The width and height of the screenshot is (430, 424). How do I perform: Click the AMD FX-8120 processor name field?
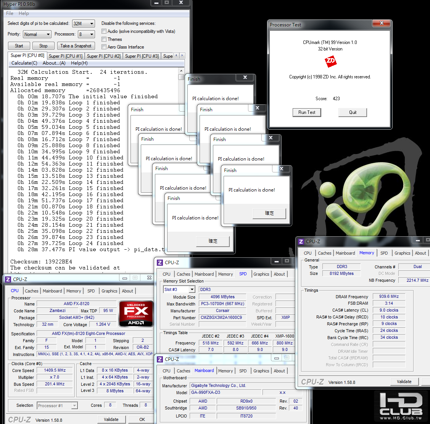[76, 304]
